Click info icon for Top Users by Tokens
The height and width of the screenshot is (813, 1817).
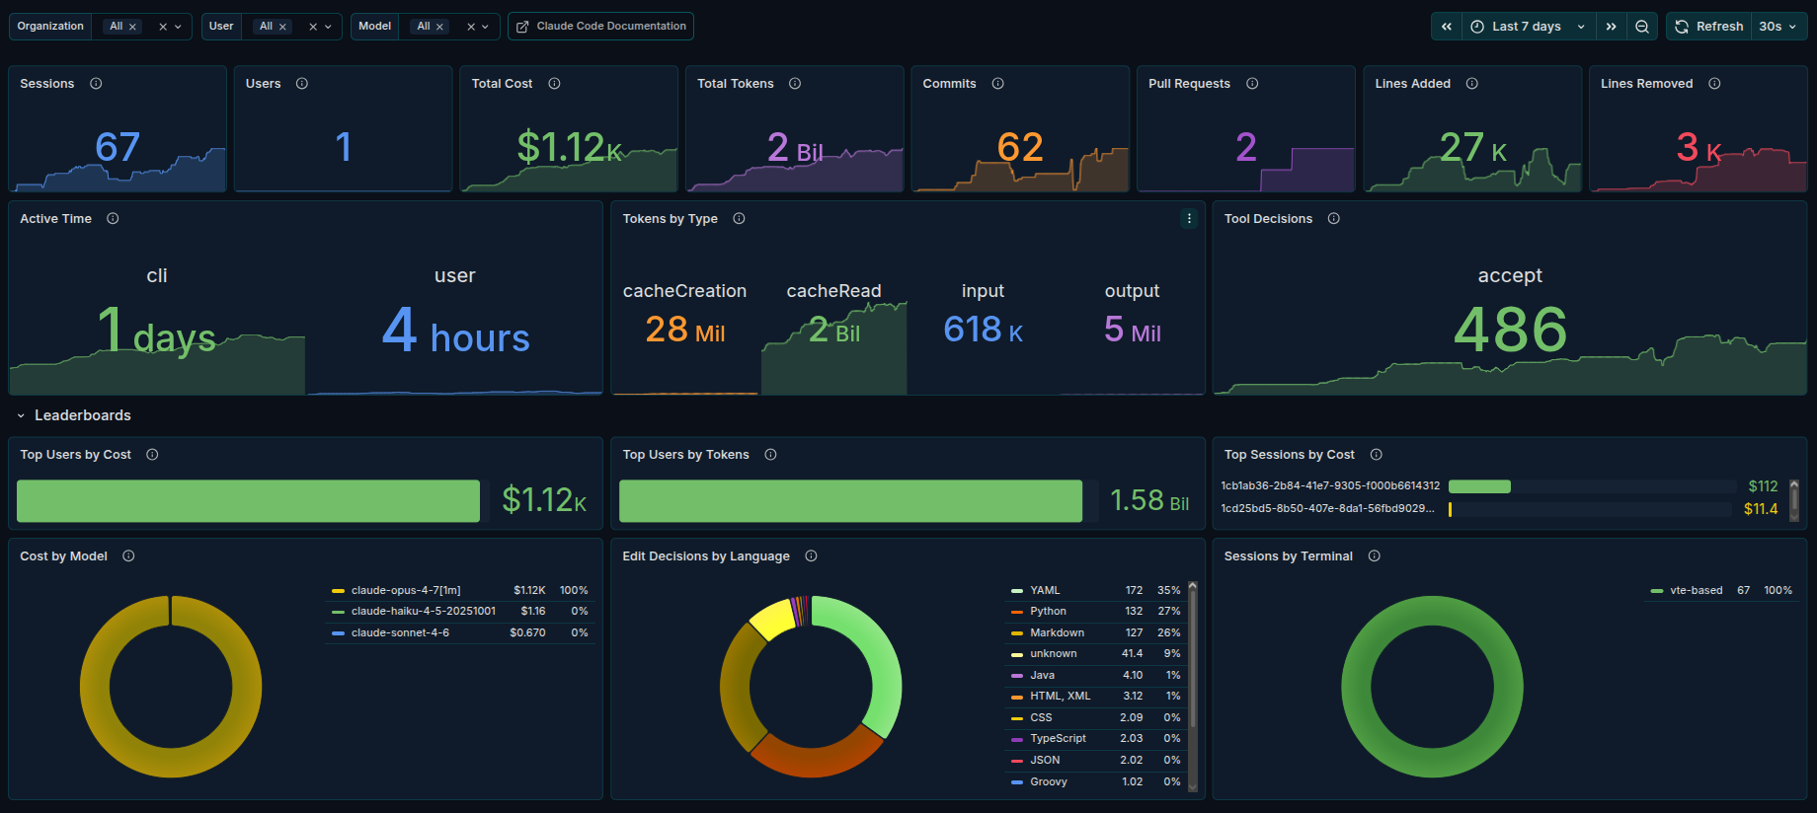point(770,455)
